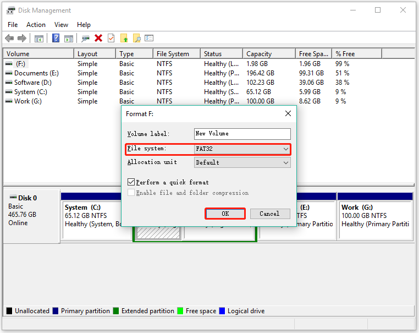Click the Forward arrow toolbar icon
The height and width of the screenshot is (333, 419).
coord(22,38)
